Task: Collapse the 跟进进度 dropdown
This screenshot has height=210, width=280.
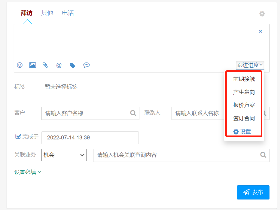Action: pyautogui.click(x=250, y=65)
